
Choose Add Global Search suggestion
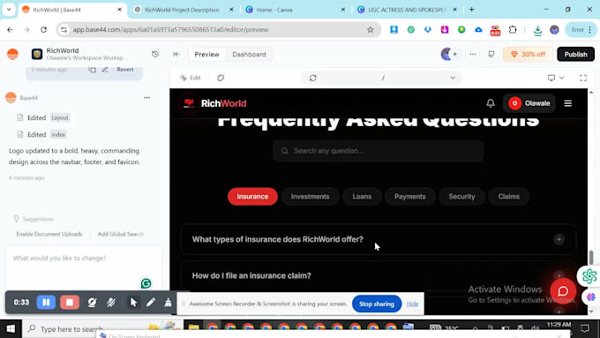tap(121, 234)
